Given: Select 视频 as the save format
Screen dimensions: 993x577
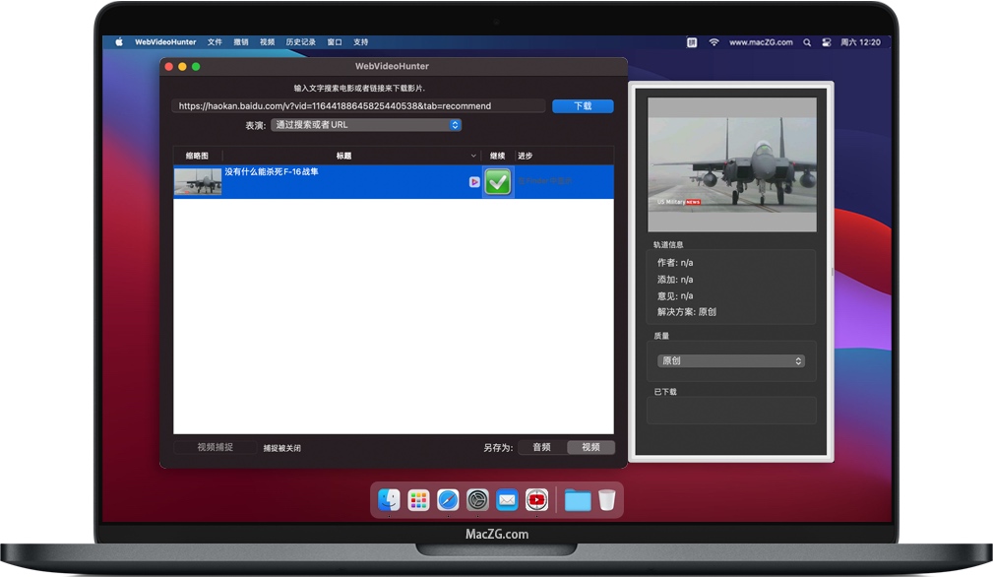Looking at the screenshot, I should click(590, 447).
